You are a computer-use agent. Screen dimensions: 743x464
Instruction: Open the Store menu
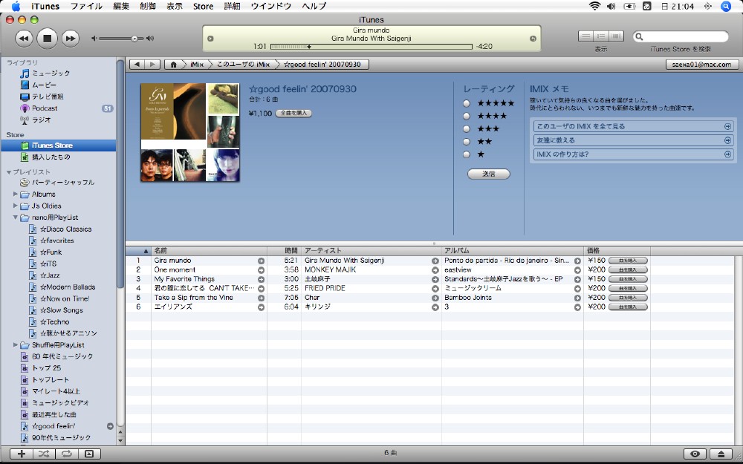coord(203,6)
